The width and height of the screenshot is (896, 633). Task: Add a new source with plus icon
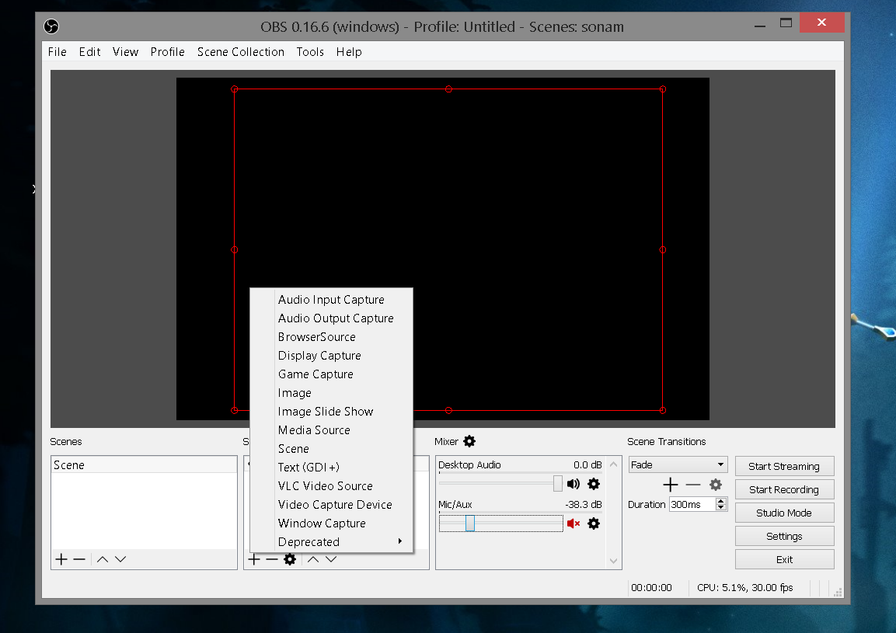point(254,559)
